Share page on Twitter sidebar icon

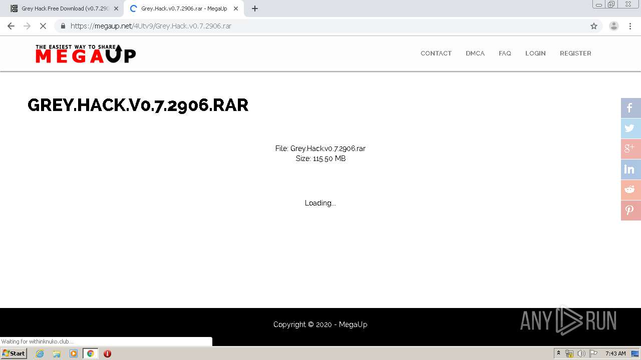coord(631,128)
